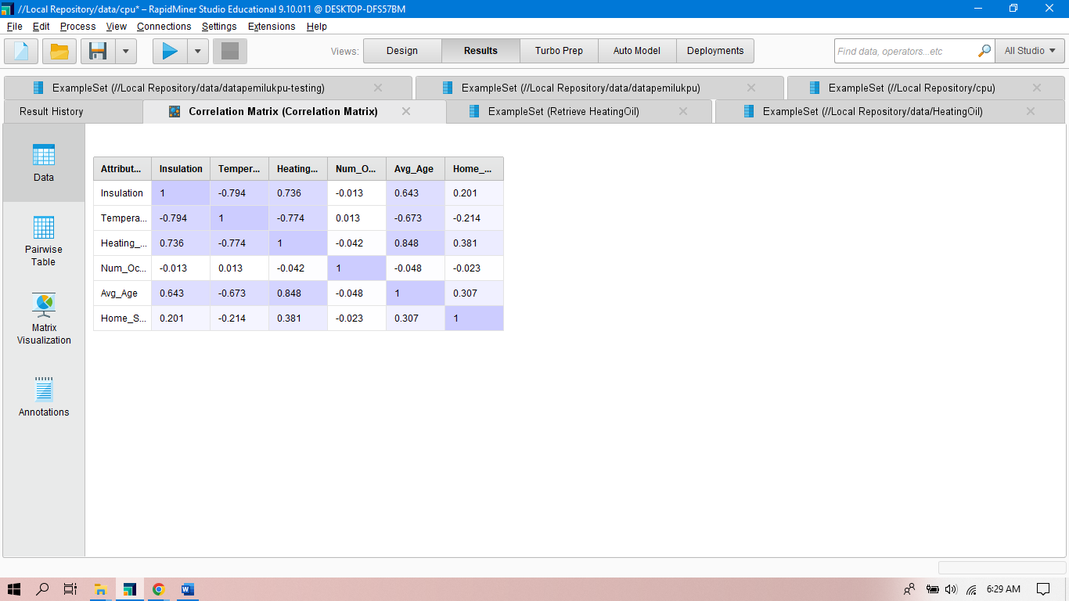Switch to the Design view
This screenshot has width=1069, height=601.
(401, 50)
